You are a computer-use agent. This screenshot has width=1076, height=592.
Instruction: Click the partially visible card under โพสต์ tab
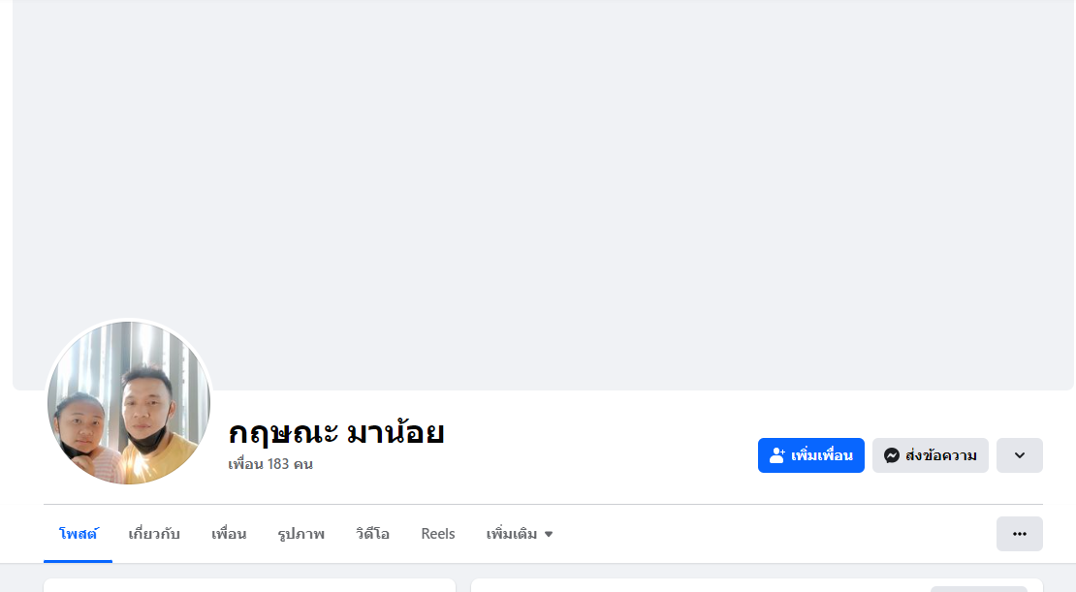coord(249,585)
